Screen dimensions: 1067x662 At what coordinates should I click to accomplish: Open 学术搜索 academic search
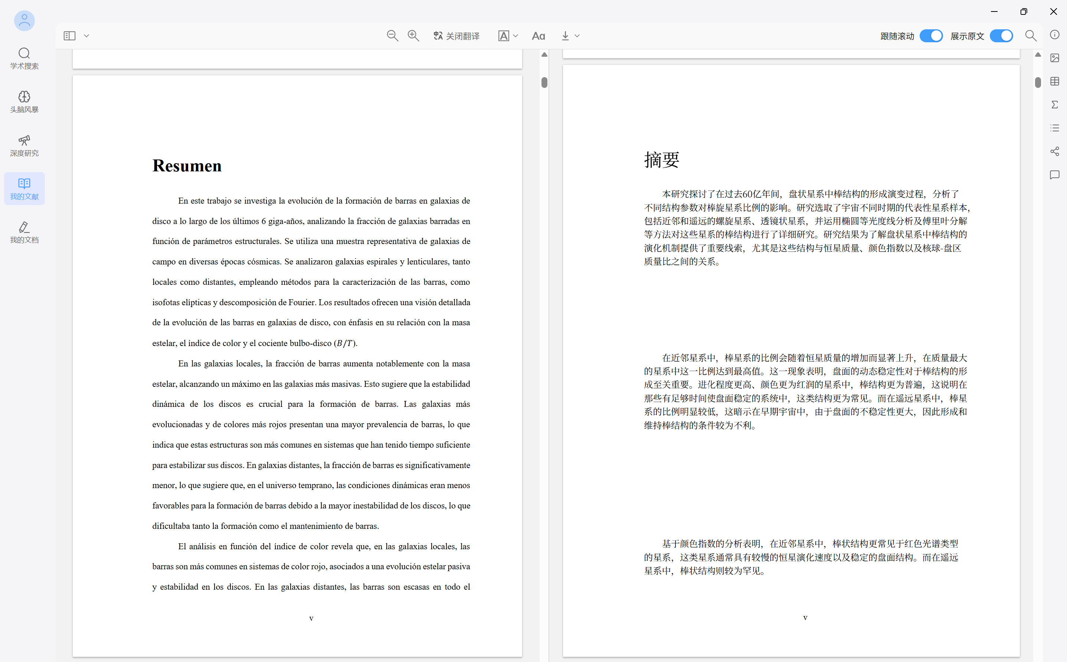(24, 58)
